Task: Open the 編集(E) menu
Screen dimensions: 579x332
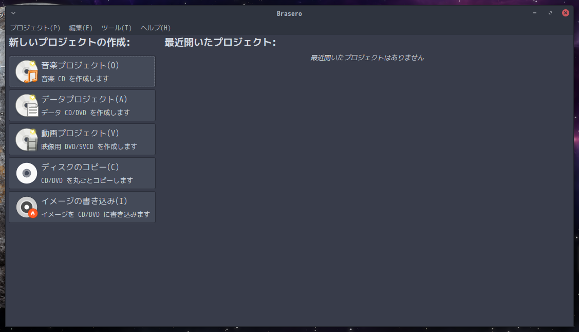Action: 81,28
